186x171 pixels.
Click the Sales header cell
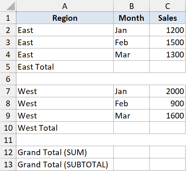(168, 18)
